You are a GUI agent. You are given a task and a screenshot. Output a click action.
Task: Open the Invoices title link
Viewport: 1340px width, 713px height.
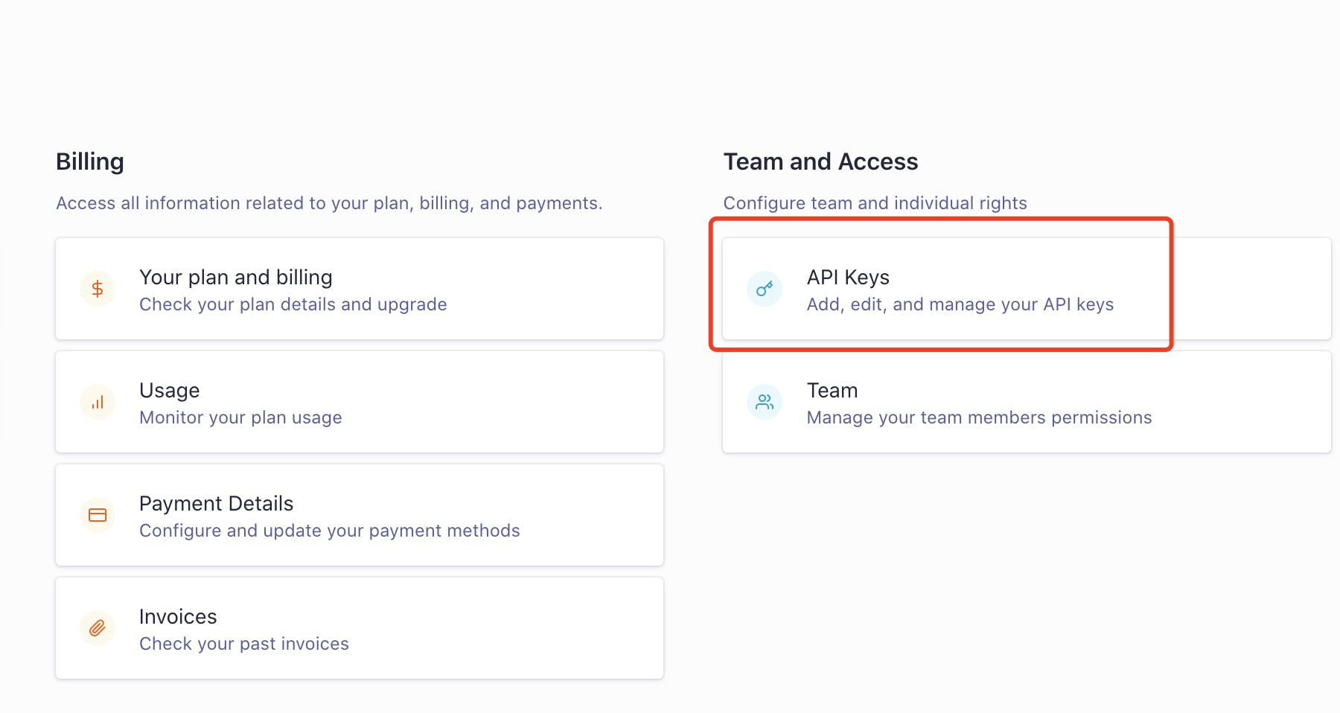178,617
